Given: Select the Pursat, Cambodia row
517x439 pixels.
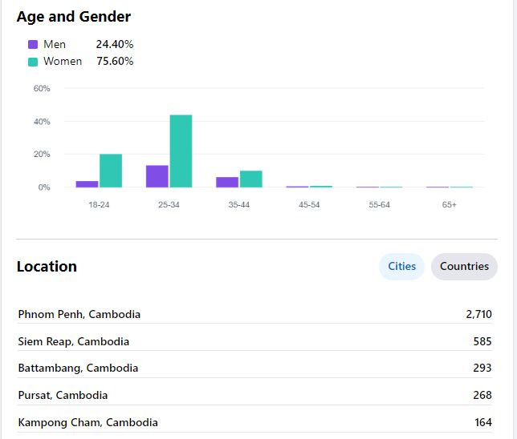Looking at the screenshot, I should tap(254, 395).
